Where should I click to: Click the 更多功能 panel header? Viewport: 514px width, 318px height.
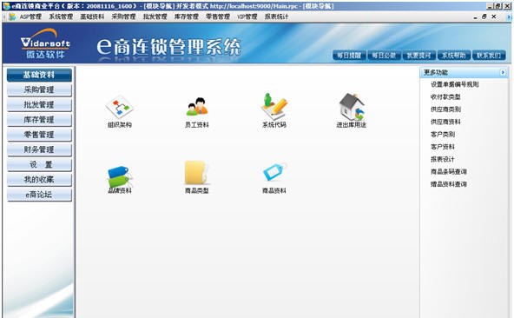coord(464,72)
